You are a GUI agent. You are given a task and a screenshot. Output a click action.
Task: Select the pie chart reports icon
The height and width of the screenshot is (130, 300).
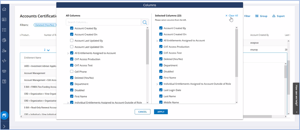[x=4, y=40]
